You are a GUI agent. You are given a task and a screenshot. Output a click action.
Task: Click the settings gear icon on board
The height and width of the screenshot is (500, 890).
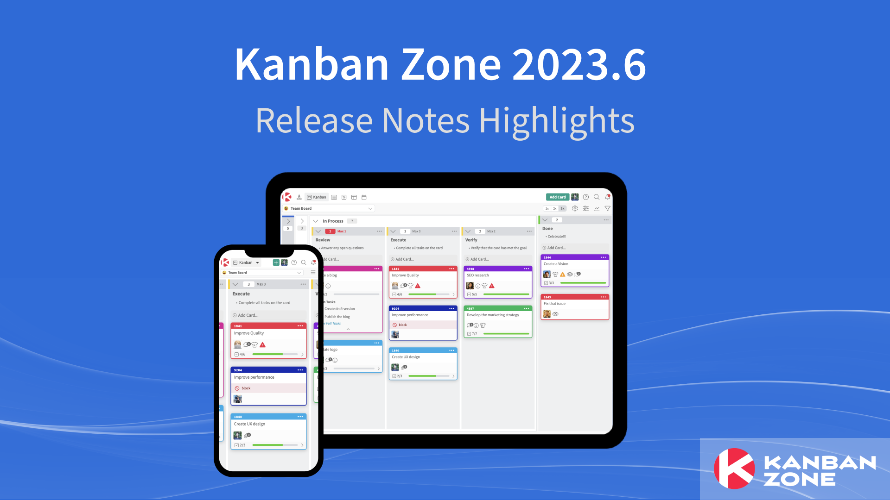[x=575, y=208]
